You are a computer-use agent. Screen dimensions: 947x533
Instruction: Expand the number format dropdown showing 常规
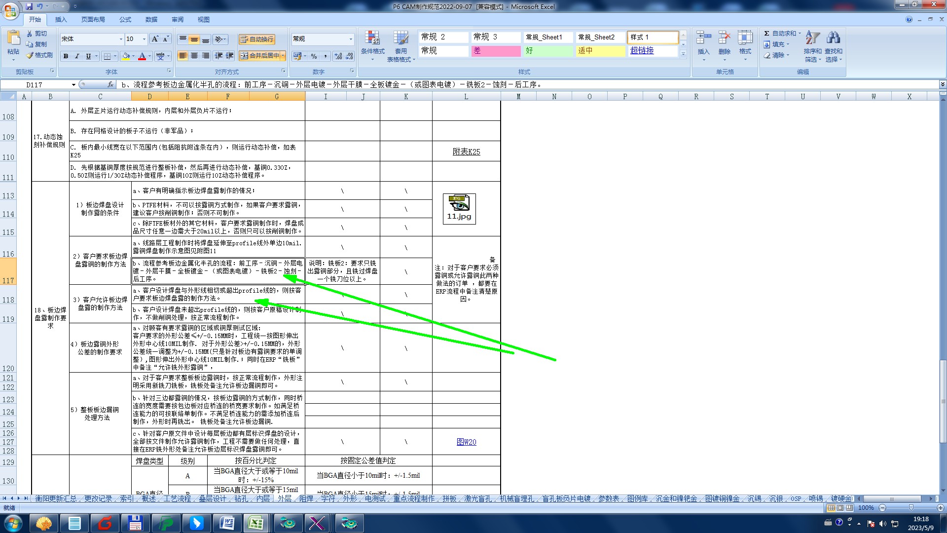(351, 39)
